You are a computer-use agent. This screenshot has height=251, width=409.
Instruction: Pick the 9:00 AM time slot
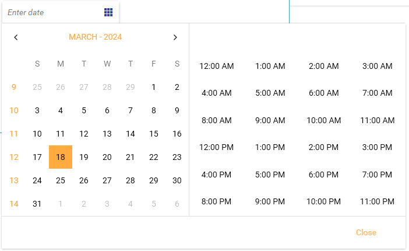(x=270, y=120)
